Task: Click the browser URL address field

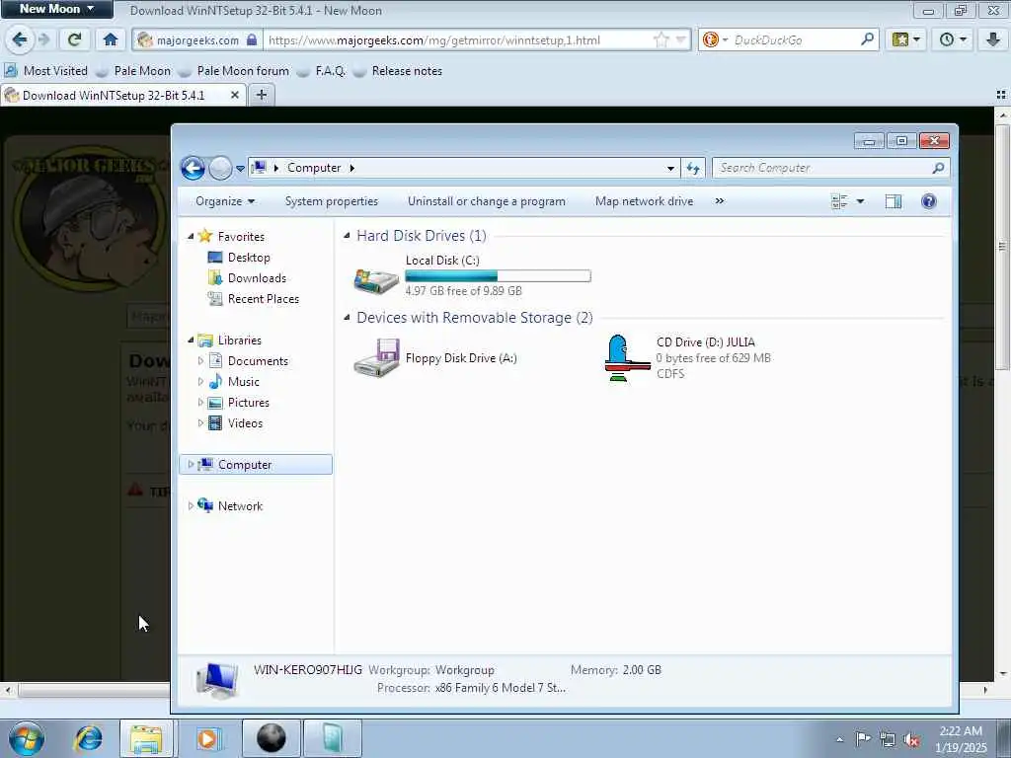Action: pos(459,39)
